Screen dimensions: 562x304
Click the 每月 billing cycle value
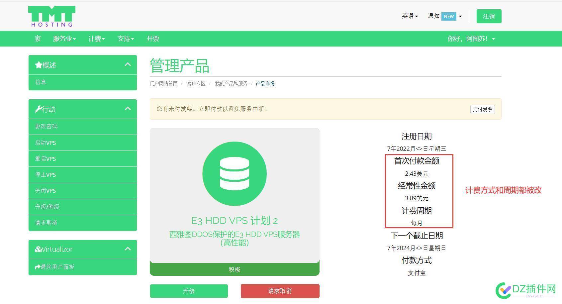[417, 223]
